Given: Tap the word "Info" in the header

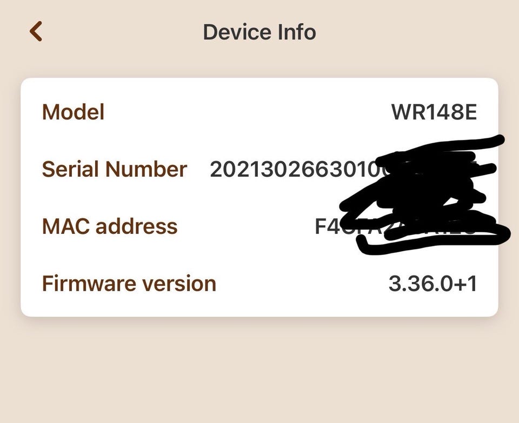Looking at the screenshot, I should (x=297, y=32).
